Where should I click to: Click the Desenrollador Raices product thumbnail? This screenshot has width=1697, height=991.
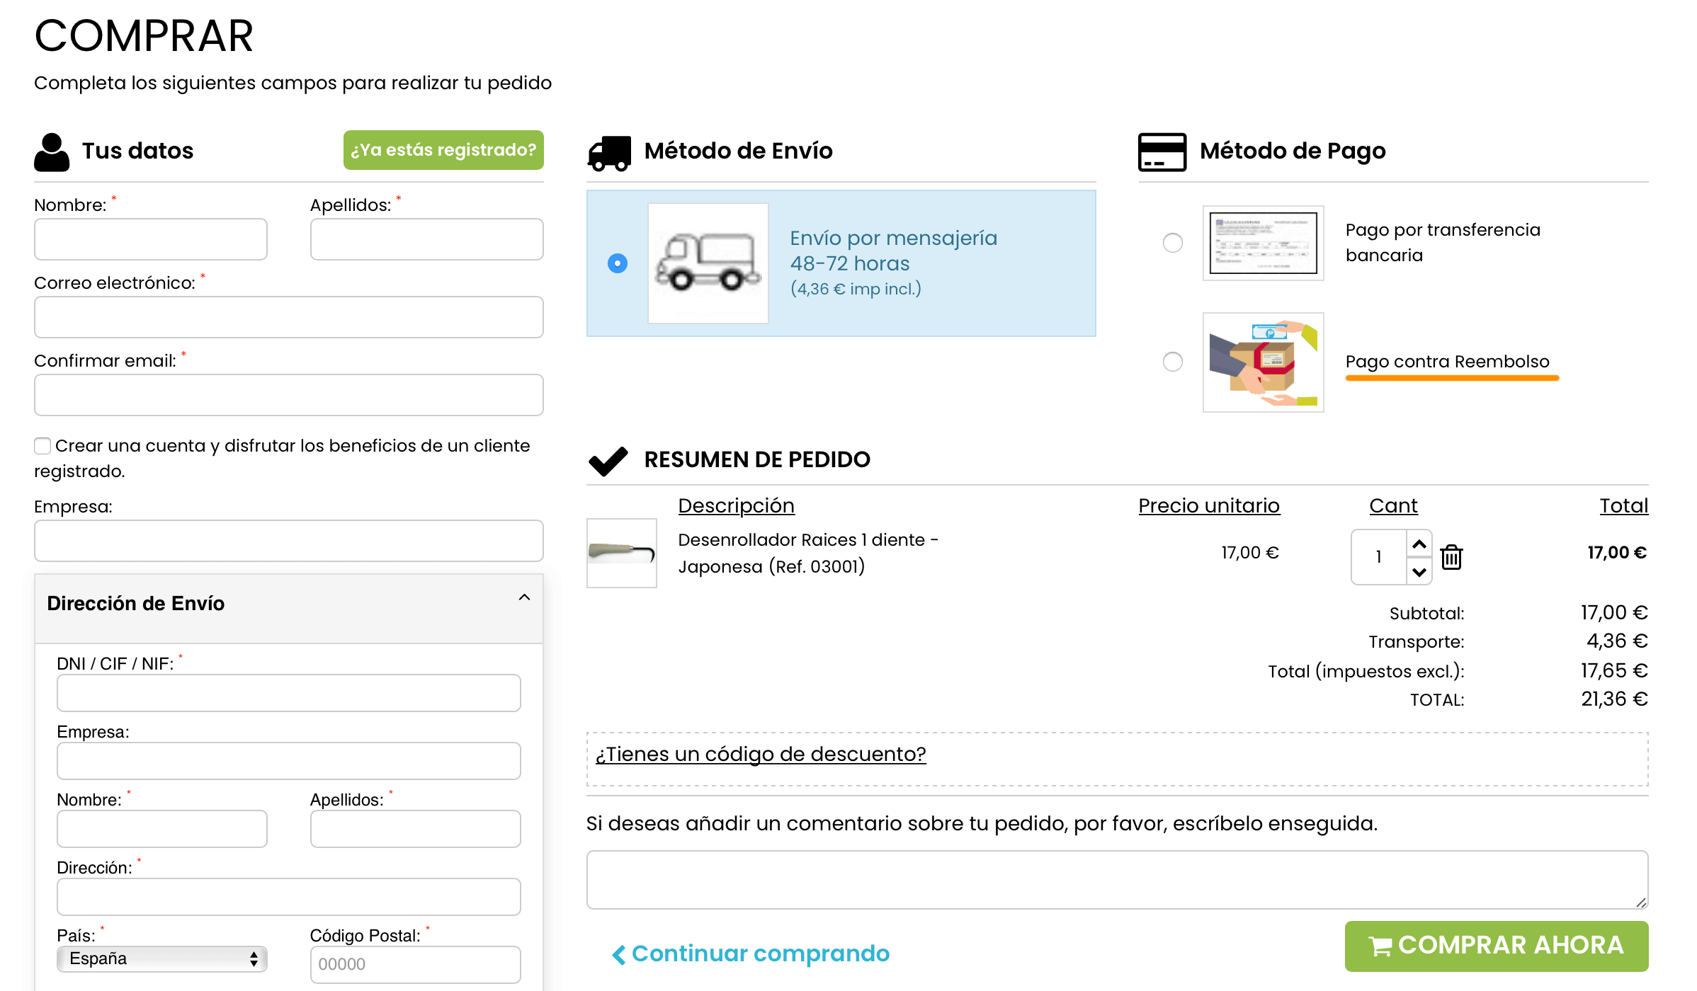(x=621, y=553)
